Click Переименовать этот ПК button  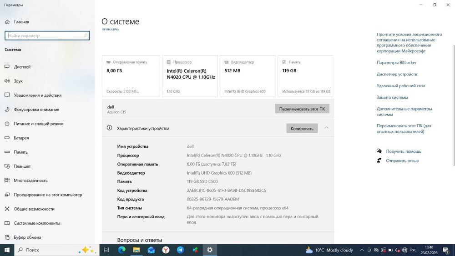click(302, 109)
